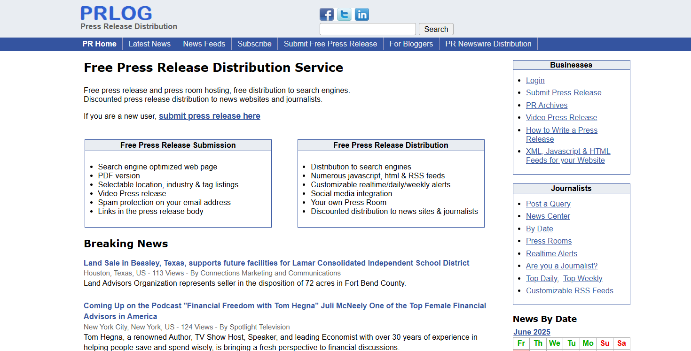
Task: Click the PRLOG logo
Action: pyautogui.click(x=116, y=13)
